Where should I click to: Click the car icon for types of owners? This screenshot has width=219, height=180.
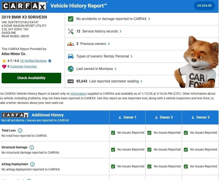(x=70, y=56)
